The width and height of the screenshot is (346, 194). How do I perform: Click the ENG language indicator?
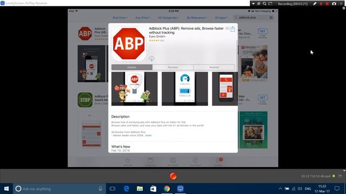click(308, 189)
